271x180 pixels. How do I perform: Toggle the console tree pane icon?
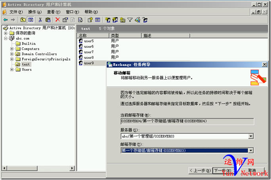coord(31,20)
